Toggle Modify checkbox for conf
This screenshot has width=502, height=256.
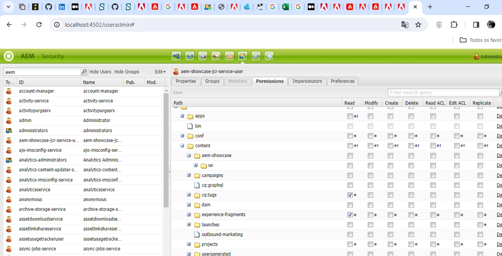(370, 136)
